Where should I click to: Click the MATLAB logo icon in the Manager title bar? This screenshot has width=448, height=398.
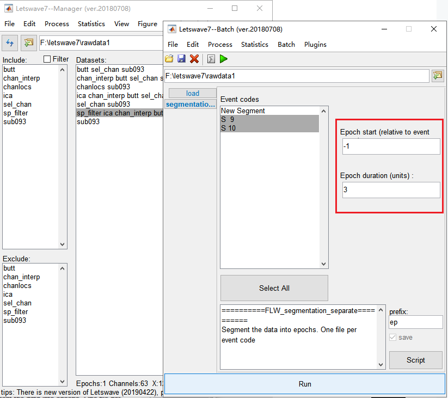[9, 8]
